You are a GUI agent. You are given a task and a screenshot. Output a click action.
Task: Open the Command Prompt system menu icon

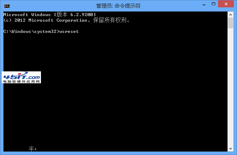[x=7, y=6]
